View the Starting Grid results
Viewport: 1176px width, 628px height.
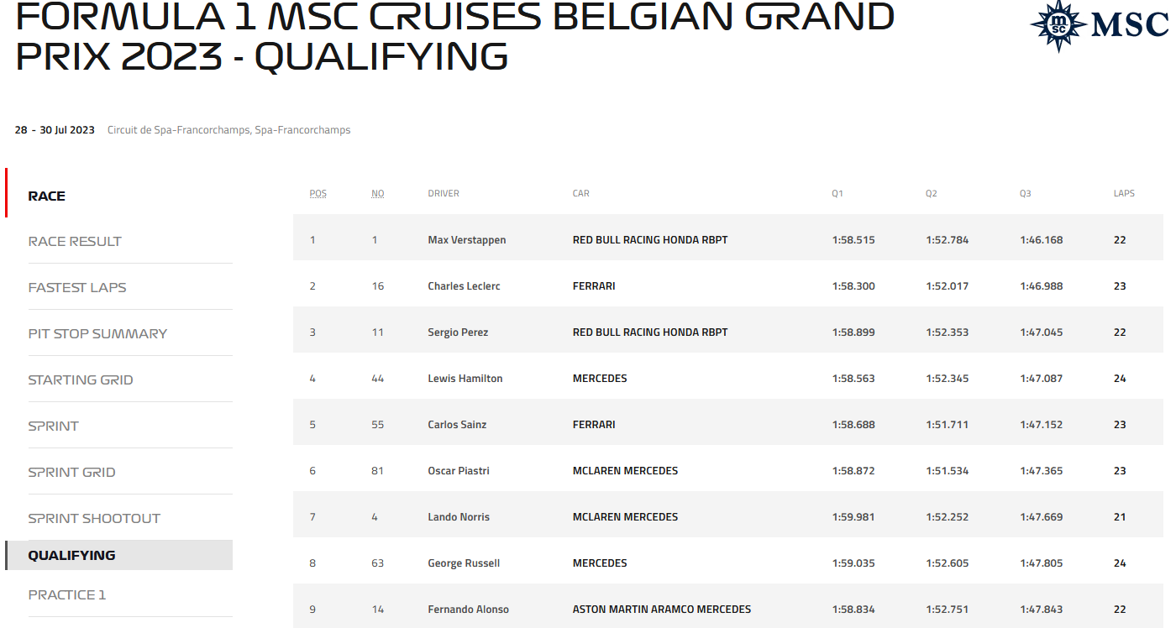(81, 379)
